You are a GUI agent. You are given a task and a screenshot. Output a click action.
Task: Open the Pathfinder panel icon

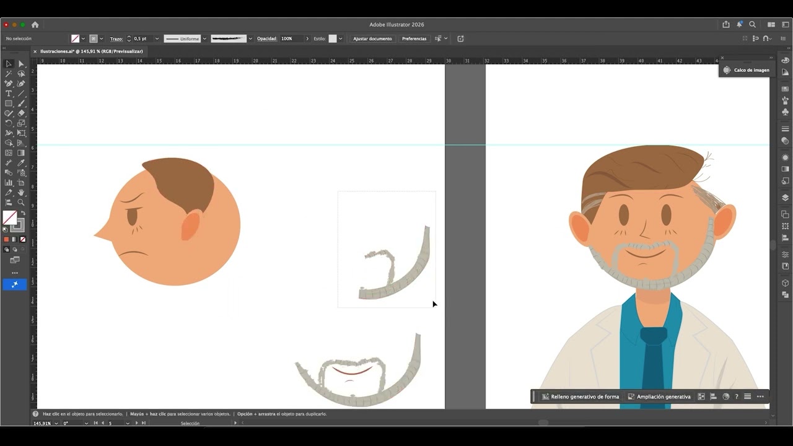[x=785, y=214]
